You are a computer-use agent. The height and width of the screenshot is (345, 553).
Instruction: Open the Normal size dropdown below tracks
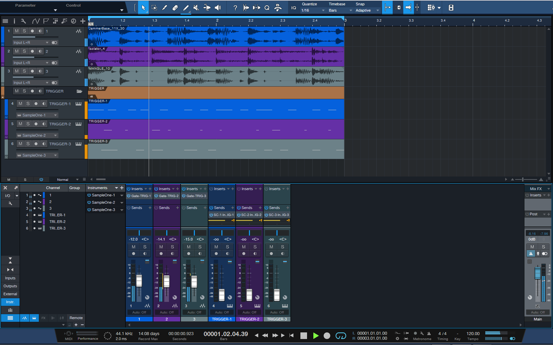[67, 179]
